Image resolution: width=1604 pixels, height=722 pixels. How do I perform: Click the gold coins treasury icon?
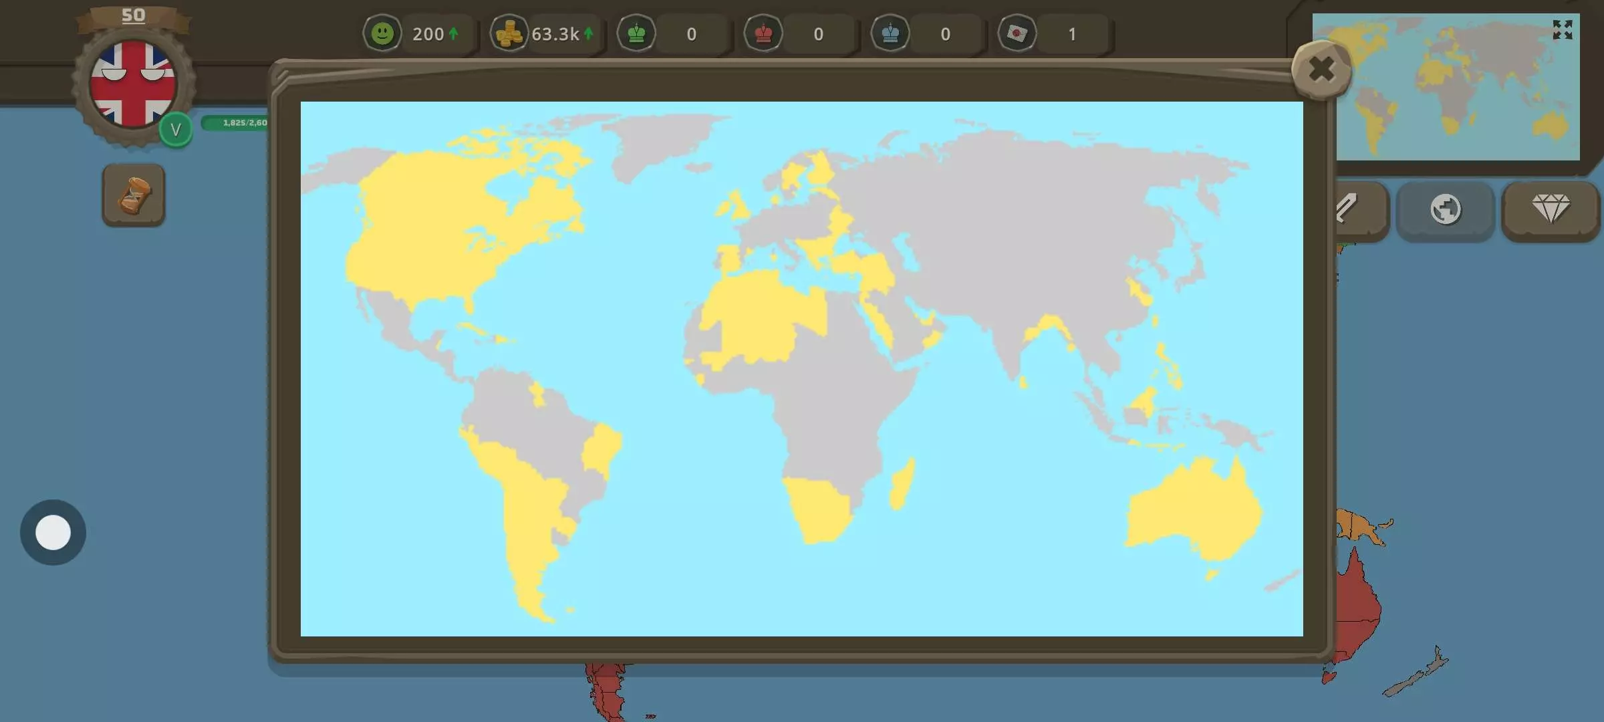[x=509, y=33]
